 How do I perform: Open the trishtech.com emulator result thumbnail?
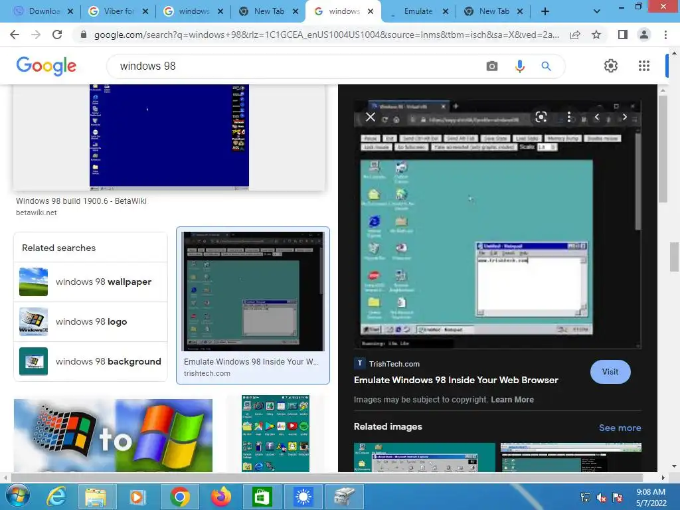coord(253,291)
